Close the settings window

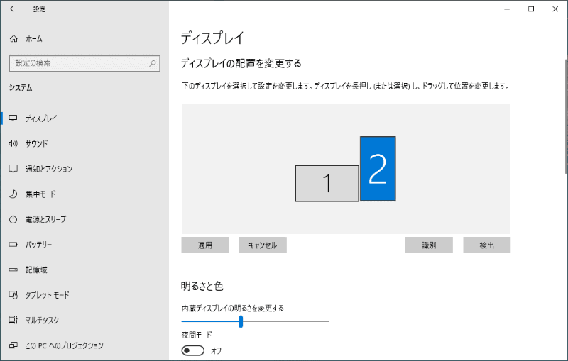point(555,9)
